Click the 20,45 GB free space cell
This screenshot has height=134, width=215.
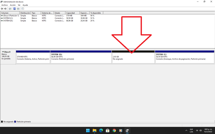coord(84,21)
